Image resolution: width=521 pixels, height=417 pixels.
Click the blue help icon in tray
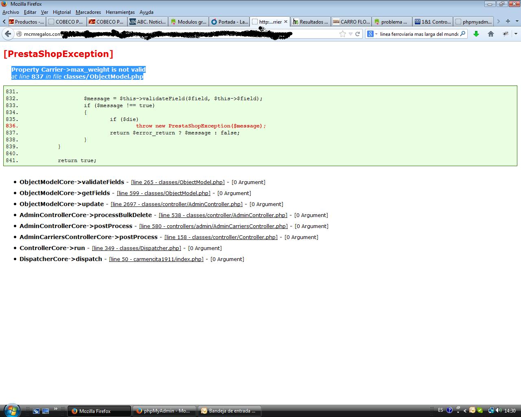click(x=449, y=410)
